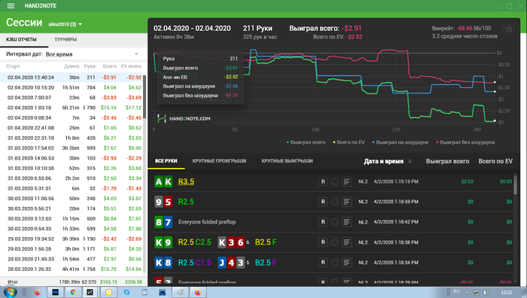
Task: Sort sessions by 'Руки' column header
Action: coord(90,66)
